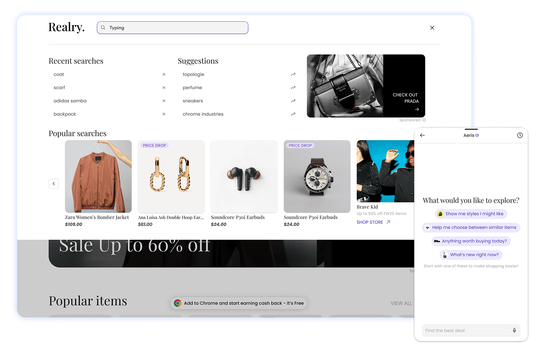Open the Ana Luisa hoop earrings image

pyautogui.click(x=171, y=176)
